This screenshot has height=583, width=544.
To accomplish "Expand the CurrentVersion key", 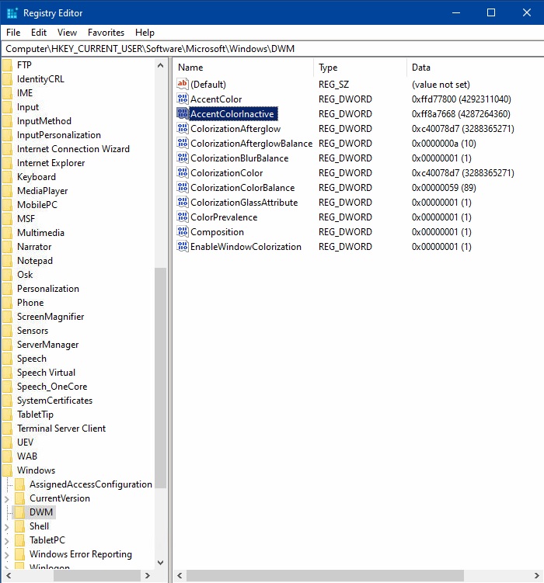I will [7, 498].
